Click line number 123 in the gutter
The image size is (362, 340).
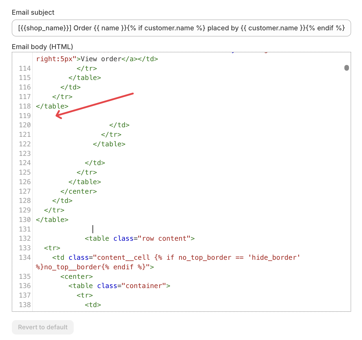pos(25,154)
